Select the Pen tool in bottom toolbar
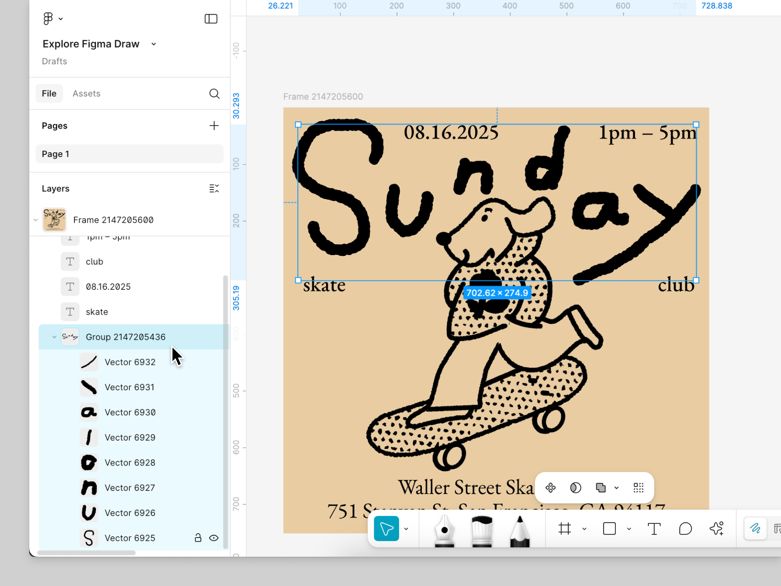Viewport: 781px width, 586px height. coord(444,530)
